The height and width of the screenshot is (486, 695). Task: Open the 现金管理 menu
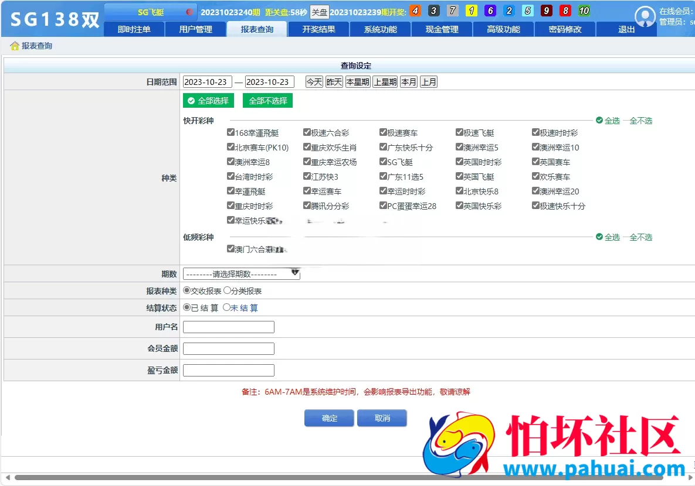(442, 29)
